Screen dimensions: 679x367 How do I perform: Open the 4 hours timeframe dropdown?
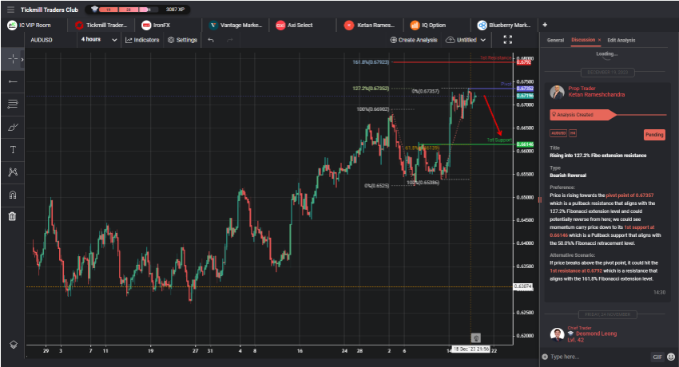click(x=99, y=40)
